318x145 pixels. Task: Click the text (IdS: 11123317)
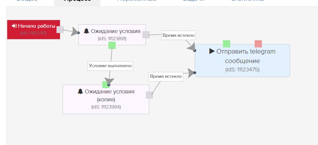pyautogui.click(x=34, y=33)
